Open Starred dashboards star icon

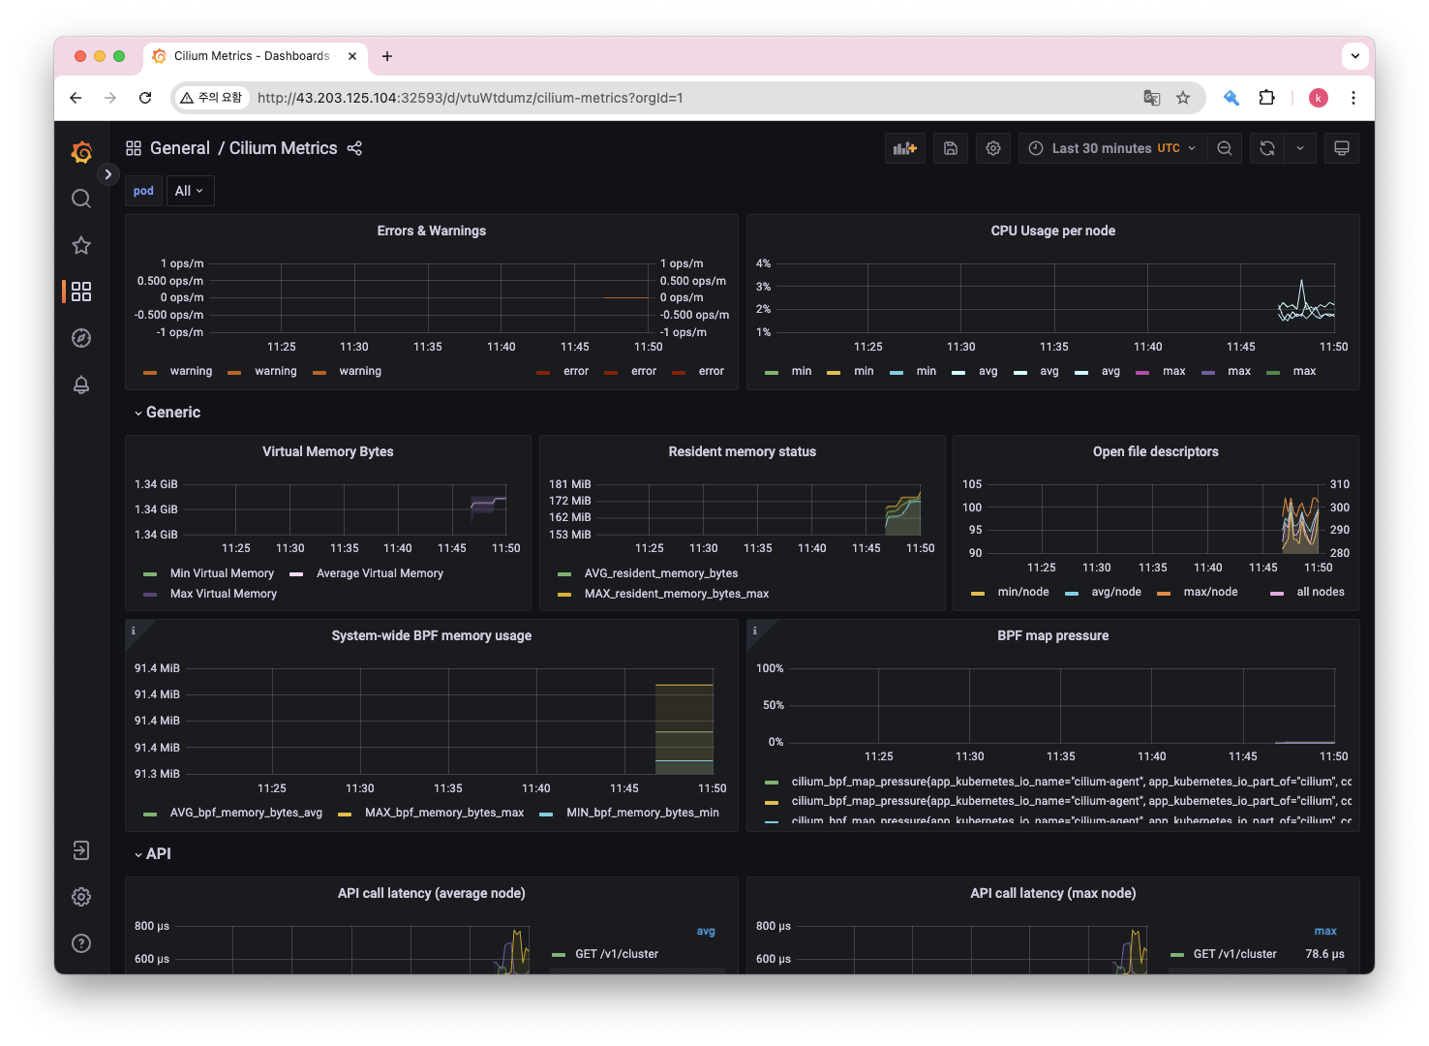pyautogui.click(x=81, y=245)
